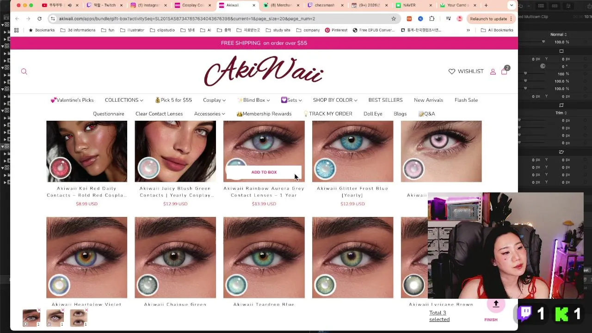Click the scroll-to-top arrow button
The image size is (592, 333).
[496, 304]
